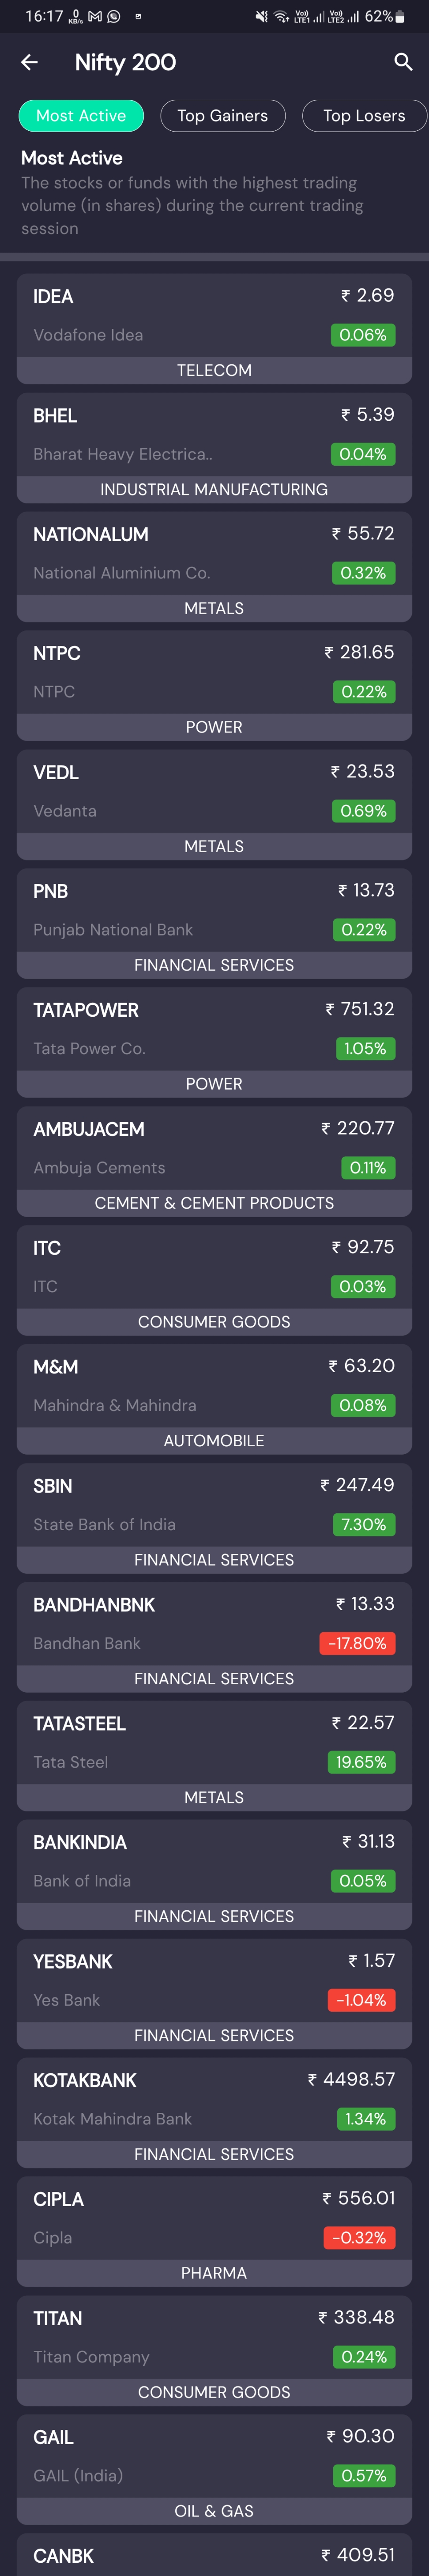Viewport: 429px width, 2576px height.
Task: Switch to the Top Losers tab
Action: (x=364, y=116)
